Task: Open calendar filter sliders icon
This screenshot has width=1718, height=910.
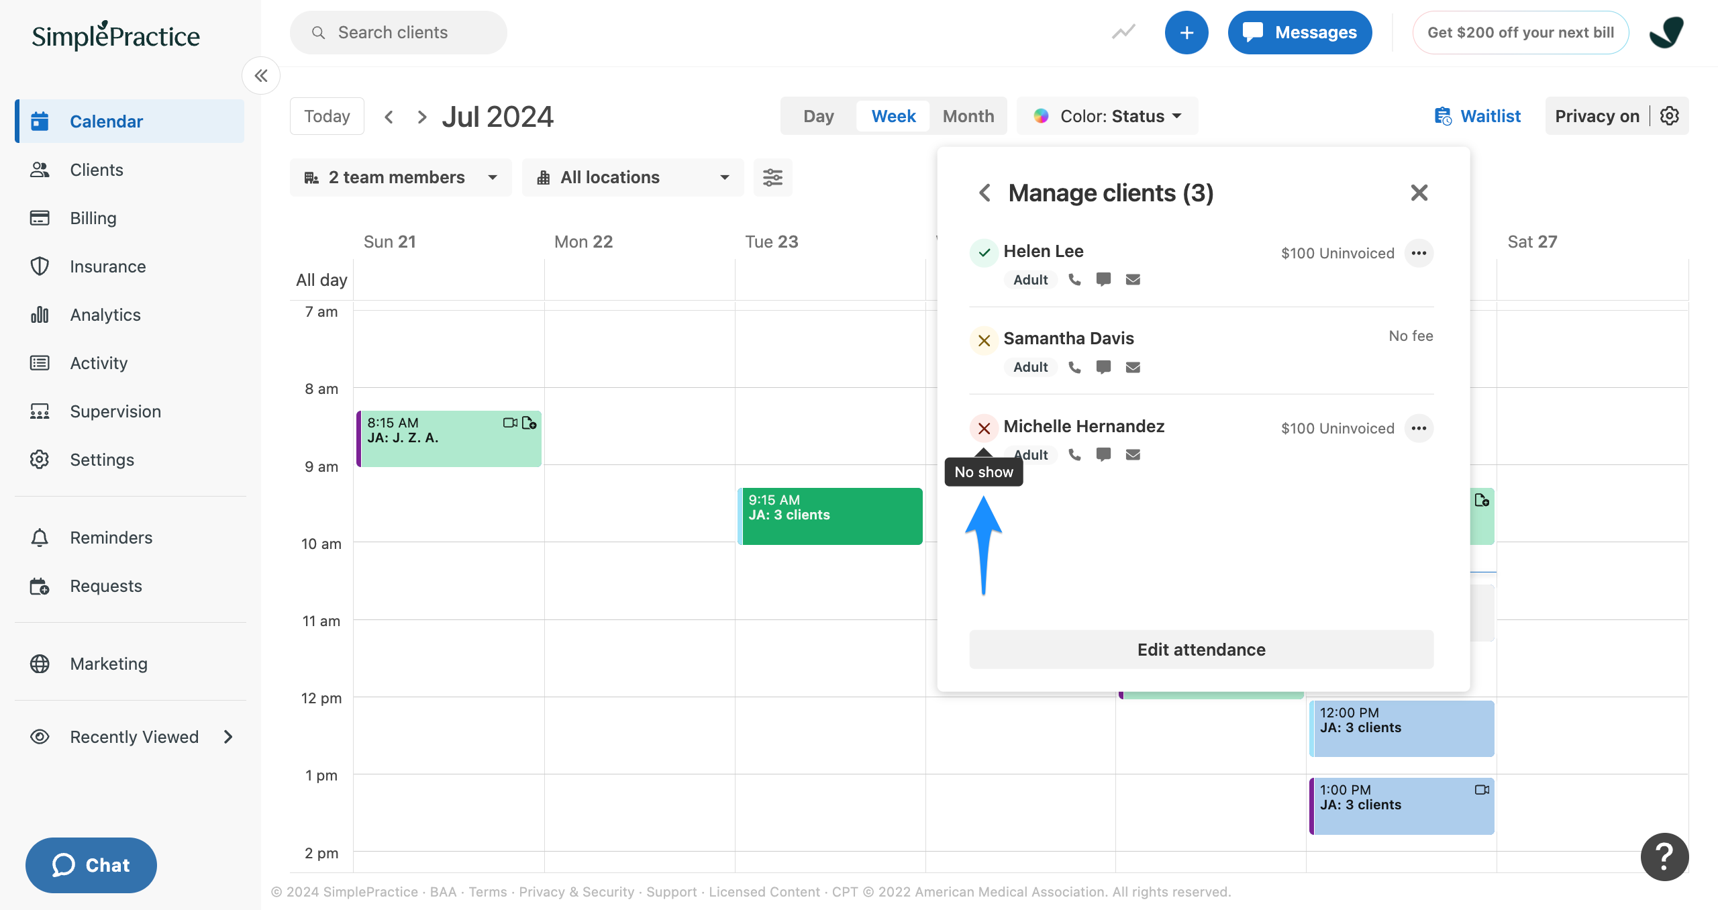Action: coord(773,177)
